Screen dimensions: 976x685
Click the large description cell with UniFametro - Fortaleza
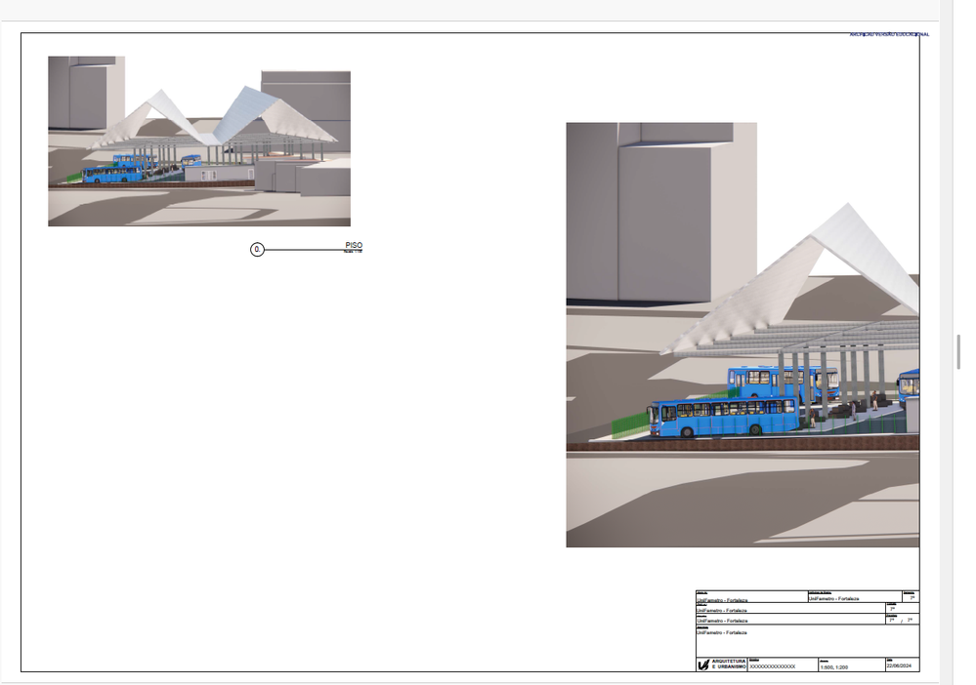click(807, 641)
